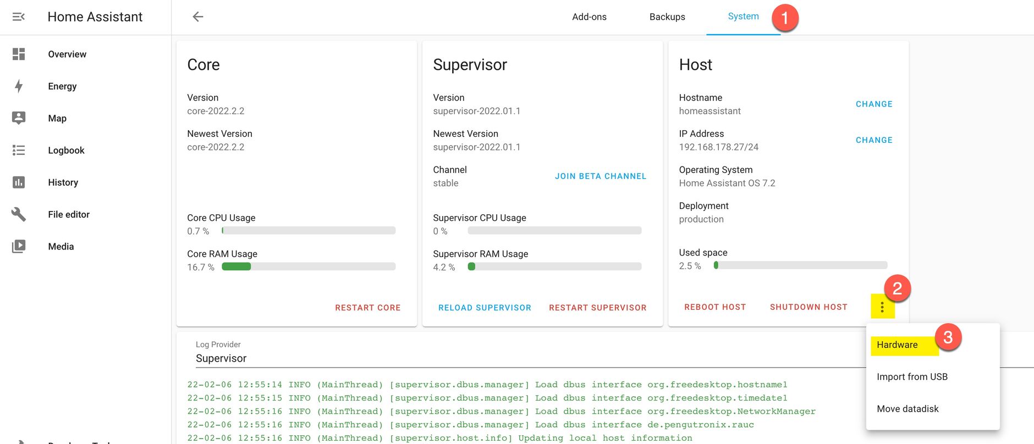The width and height of the screenshot is (1034, 444).
Task: Switch to the Add-ons tab
Action: tap(589, 17)
